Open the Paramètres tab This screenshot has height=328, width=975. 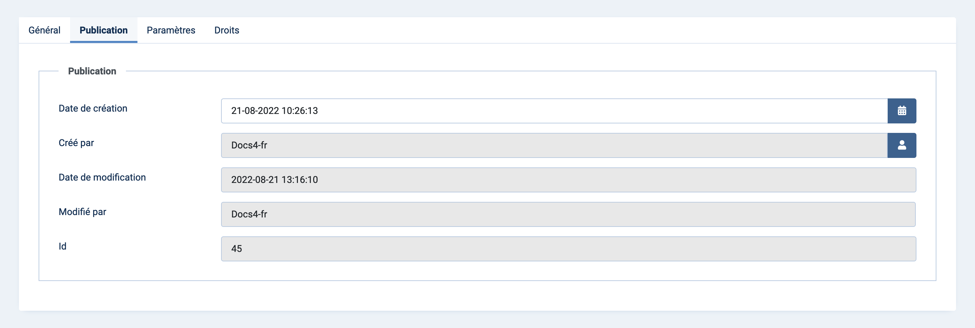171,30
